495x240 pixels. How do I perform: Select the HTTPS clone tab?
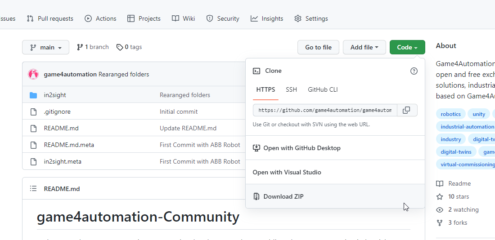(x=265, y=89)
